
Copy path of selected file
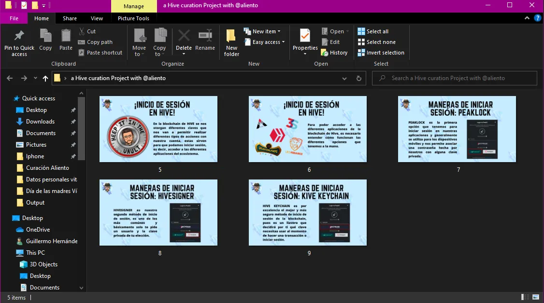click(x=95, y=42)
